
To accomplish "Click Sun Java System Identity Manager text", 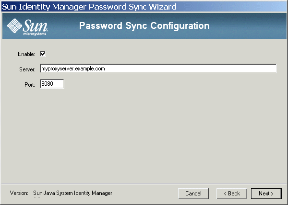I will pos(72,193).
